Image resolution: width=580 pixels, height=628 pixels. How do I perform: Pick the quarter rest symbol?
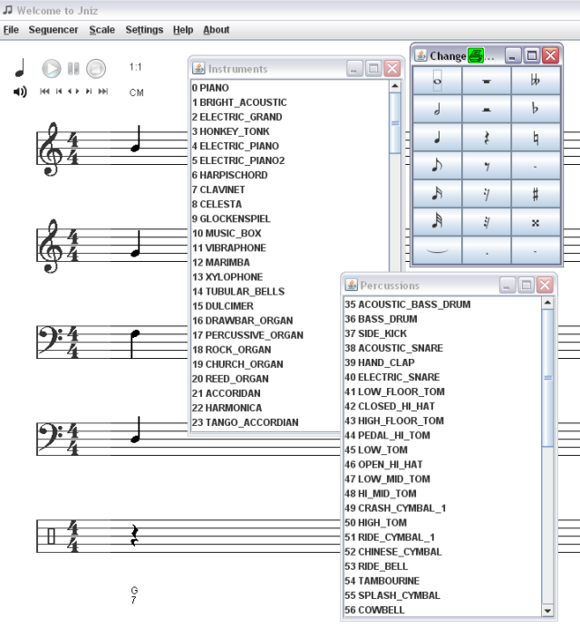pyautogui.click(x=487, y=138)
